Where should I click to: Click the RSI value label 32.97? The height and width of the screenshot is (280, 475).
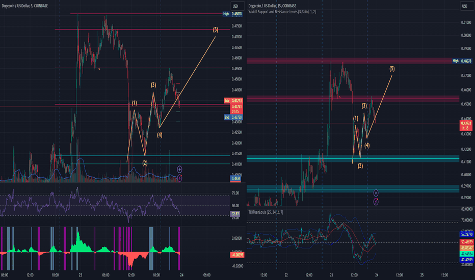(x=235, y=214)
